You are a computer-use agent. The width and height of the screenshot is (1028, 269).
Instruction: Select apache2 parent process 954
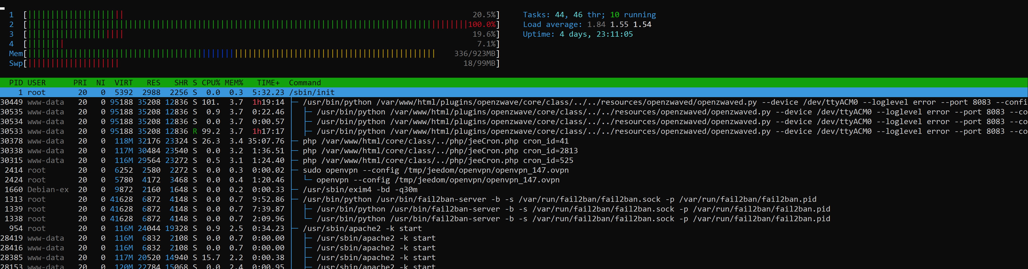[x=514, y=228]
